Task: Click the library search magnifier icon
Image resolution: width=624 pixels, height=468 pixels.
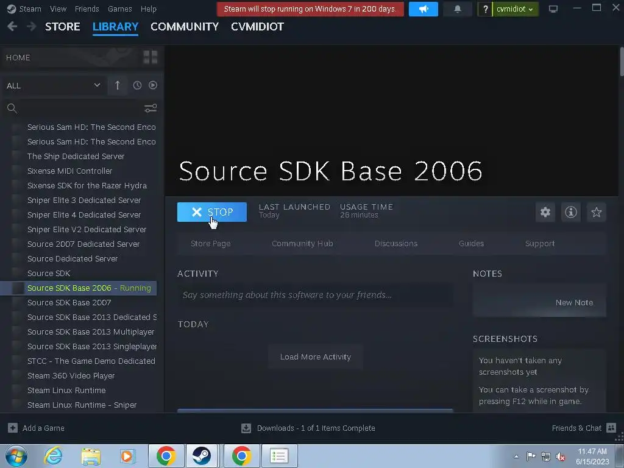Action: tap(12, 108)
